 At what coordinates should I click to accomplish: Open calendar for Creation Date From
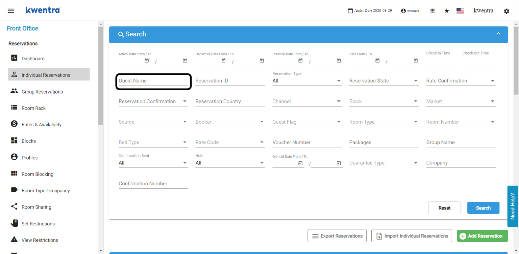[300, 61]
